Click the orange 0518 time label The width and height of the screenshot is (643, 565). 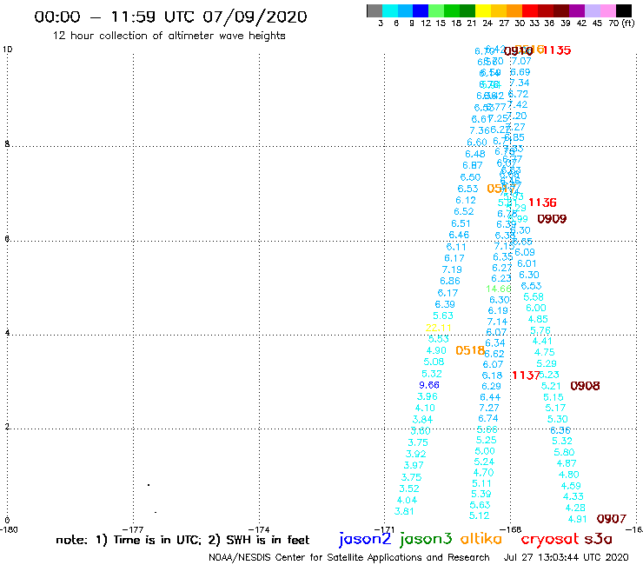470,350
